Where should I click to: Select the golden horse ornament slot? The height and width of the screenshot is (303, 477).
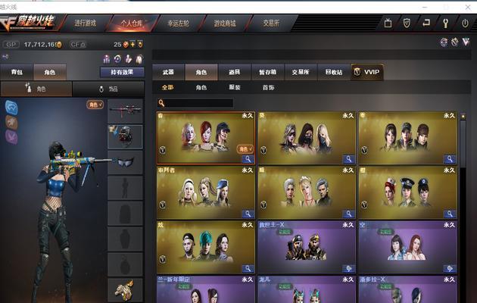coord(125,290)
